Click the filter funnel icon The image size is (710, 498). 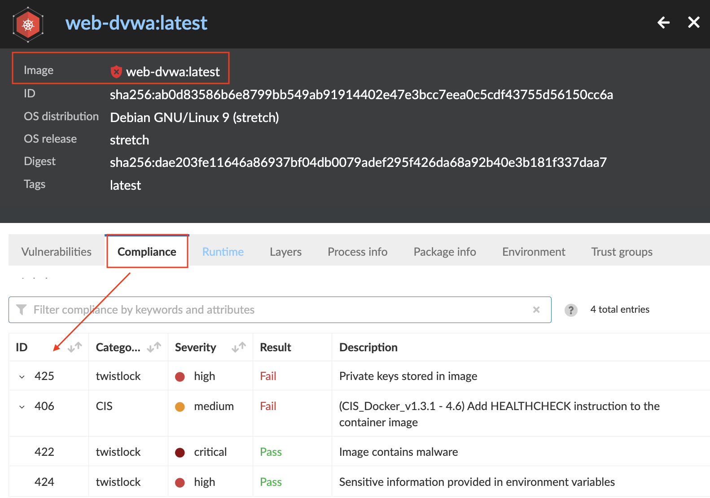click(x=21, y=310)
